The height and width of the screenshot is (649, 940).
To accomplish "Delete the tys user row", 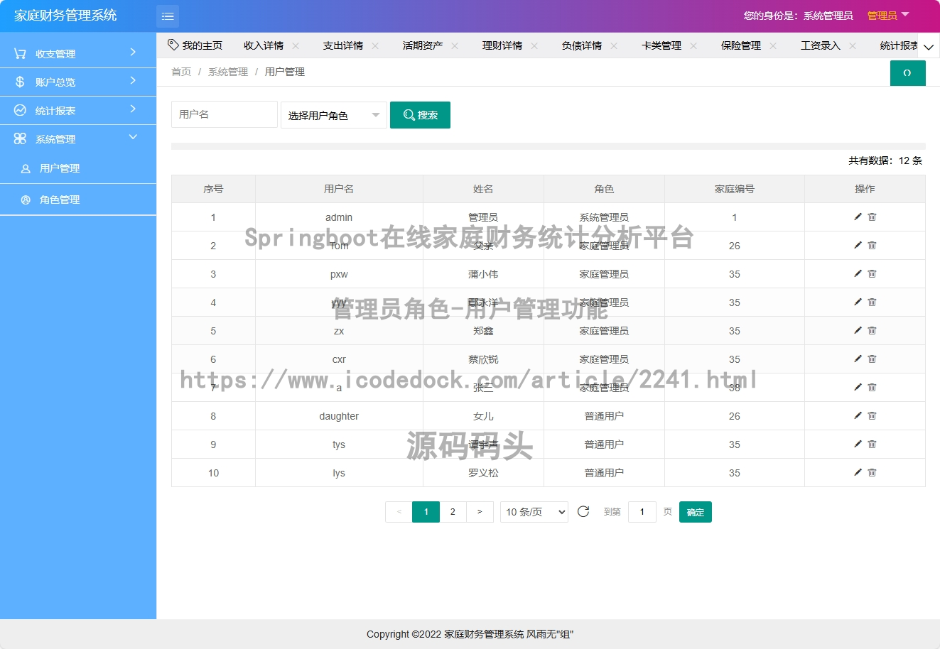I will point(872,444).
